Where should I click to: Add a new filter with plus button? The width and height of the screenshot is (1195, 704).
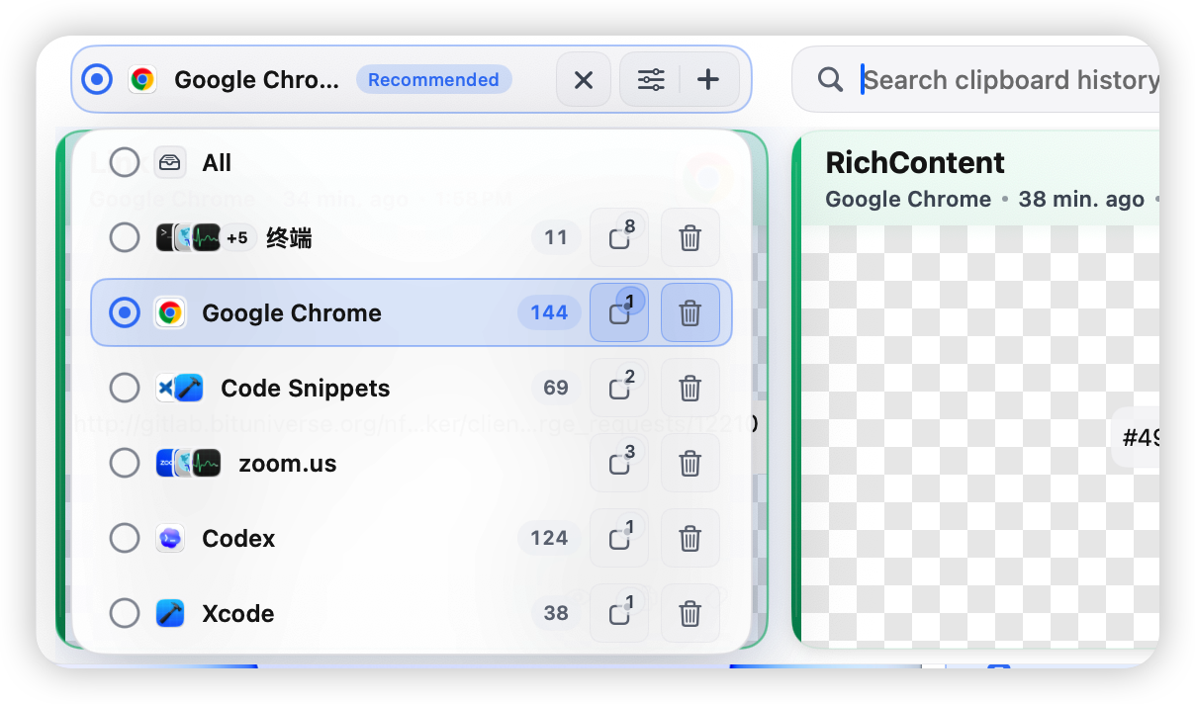(708, 79)
